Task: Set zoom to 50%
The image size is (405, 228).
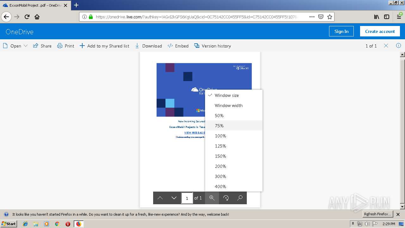Action: click(x=234, y=116)
